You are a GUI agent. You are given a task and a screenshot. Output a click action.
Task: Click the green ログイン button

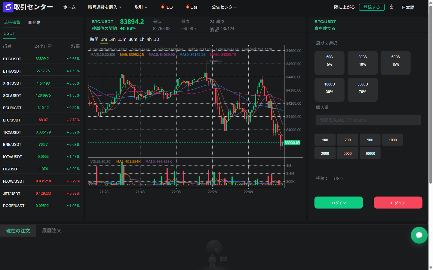pyautogui.click(x=339, y=202)
